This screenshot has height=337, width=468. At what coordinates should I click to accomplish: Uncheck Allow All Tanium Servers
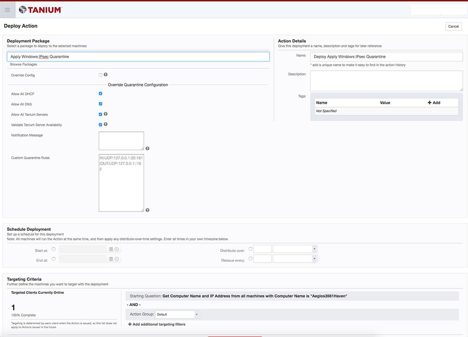[100, 114]
